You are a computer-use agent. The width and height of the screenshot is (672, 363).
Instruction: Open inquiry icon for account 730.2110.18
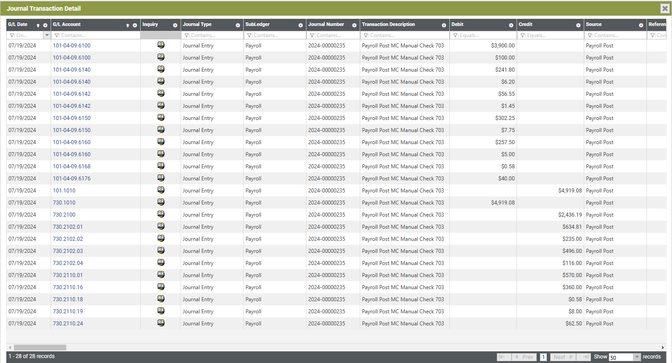pyautogui.click(x=161, y=299)
